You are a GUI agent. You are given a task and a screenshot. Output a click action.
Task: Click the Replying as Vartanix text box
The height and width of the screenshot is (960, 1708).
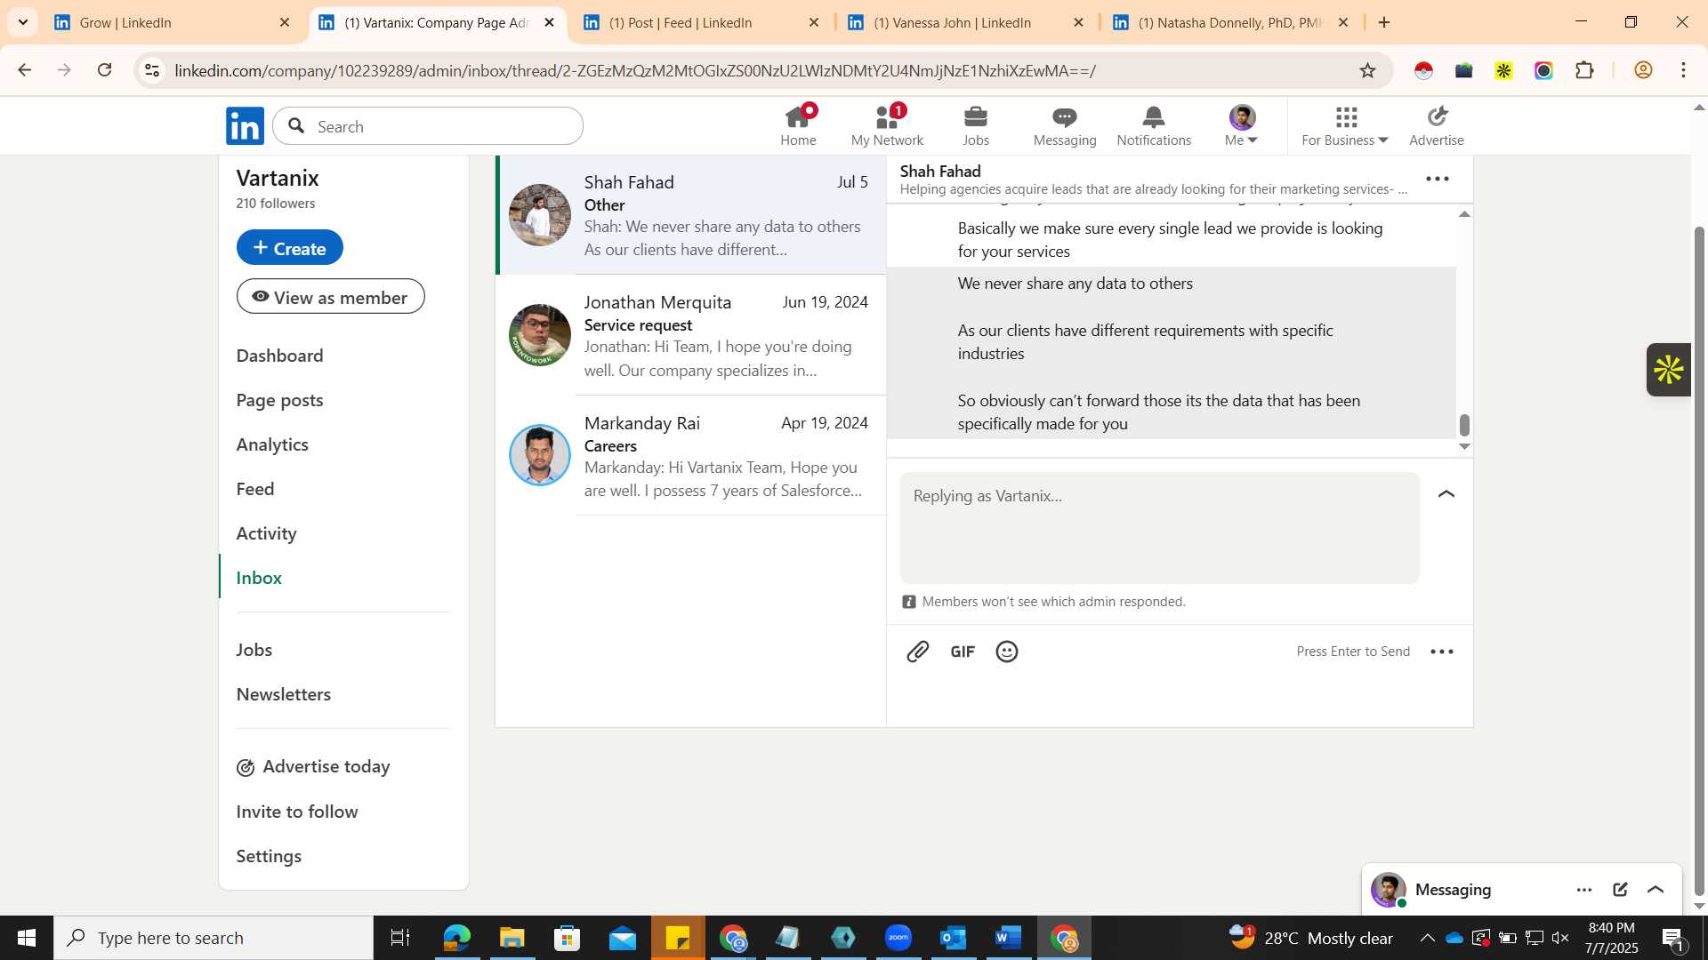1159,527
